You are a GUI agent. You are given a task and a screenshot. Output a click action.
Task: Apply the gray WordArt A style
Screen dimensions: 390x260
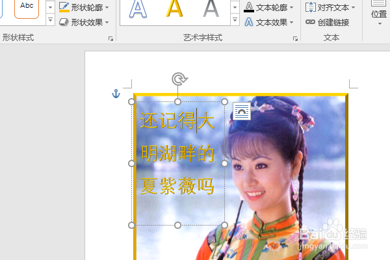coord(211,8)
